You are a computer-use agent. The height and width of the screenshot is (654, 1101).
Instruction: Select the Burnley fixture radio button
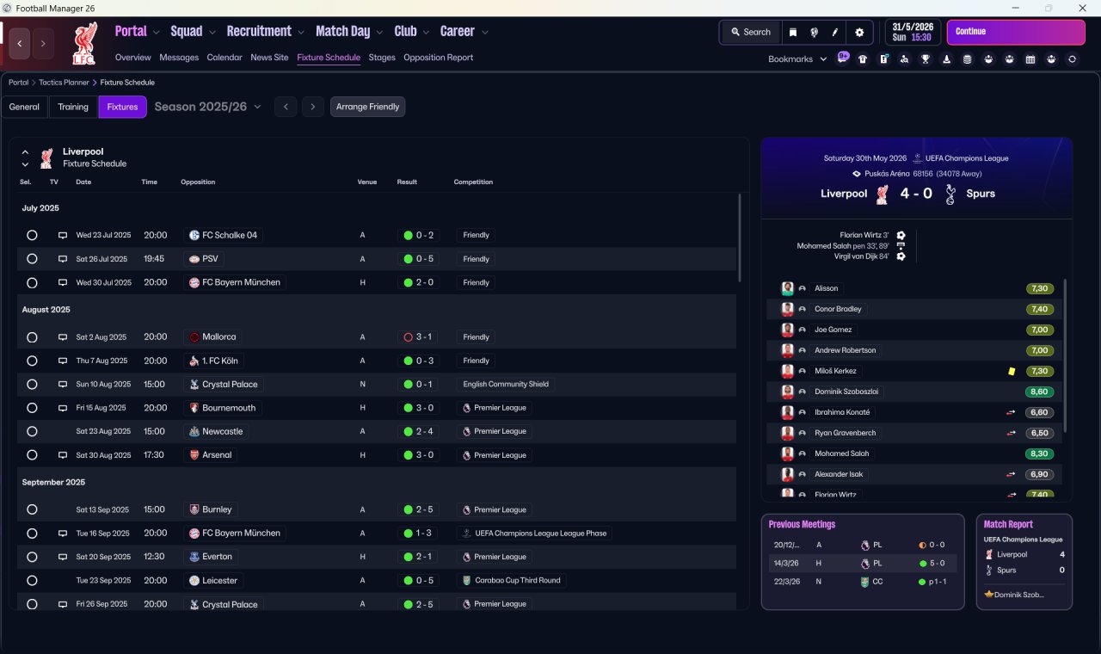[32, 509]
